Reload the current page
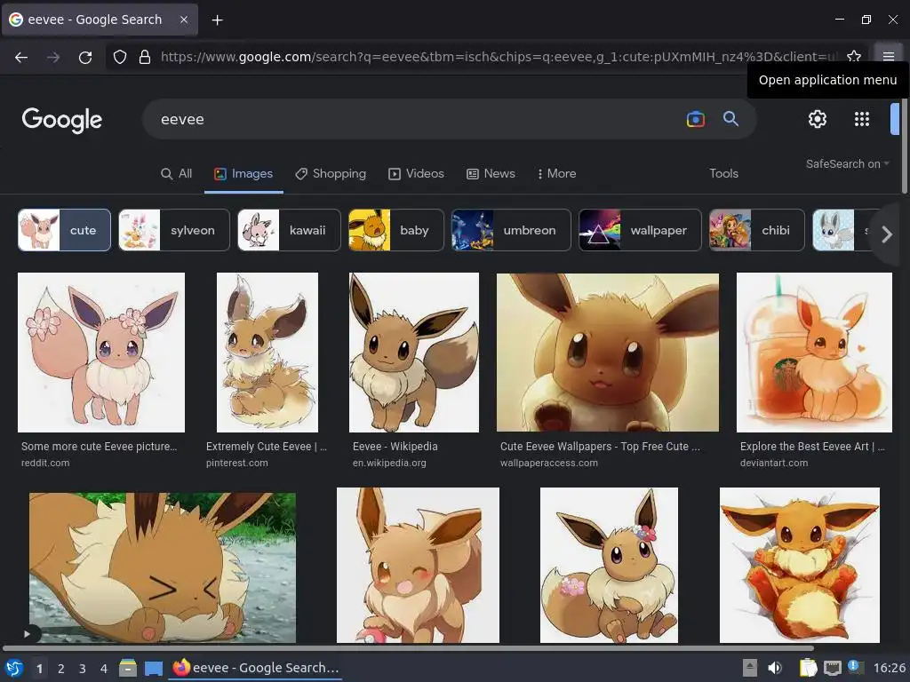Image resolution: width=910 pixels, height=682 pixels. 85,57
